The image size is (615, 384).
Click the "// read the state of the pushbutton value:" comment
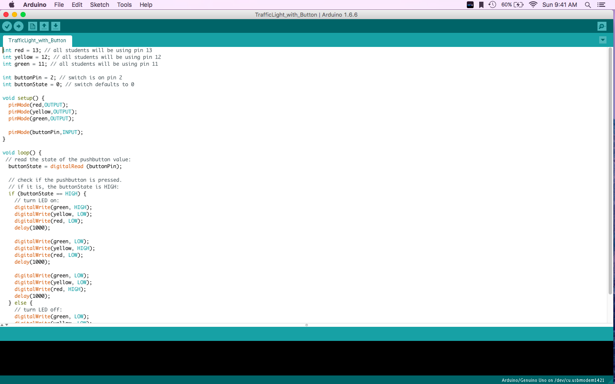[x=68, y=160]
